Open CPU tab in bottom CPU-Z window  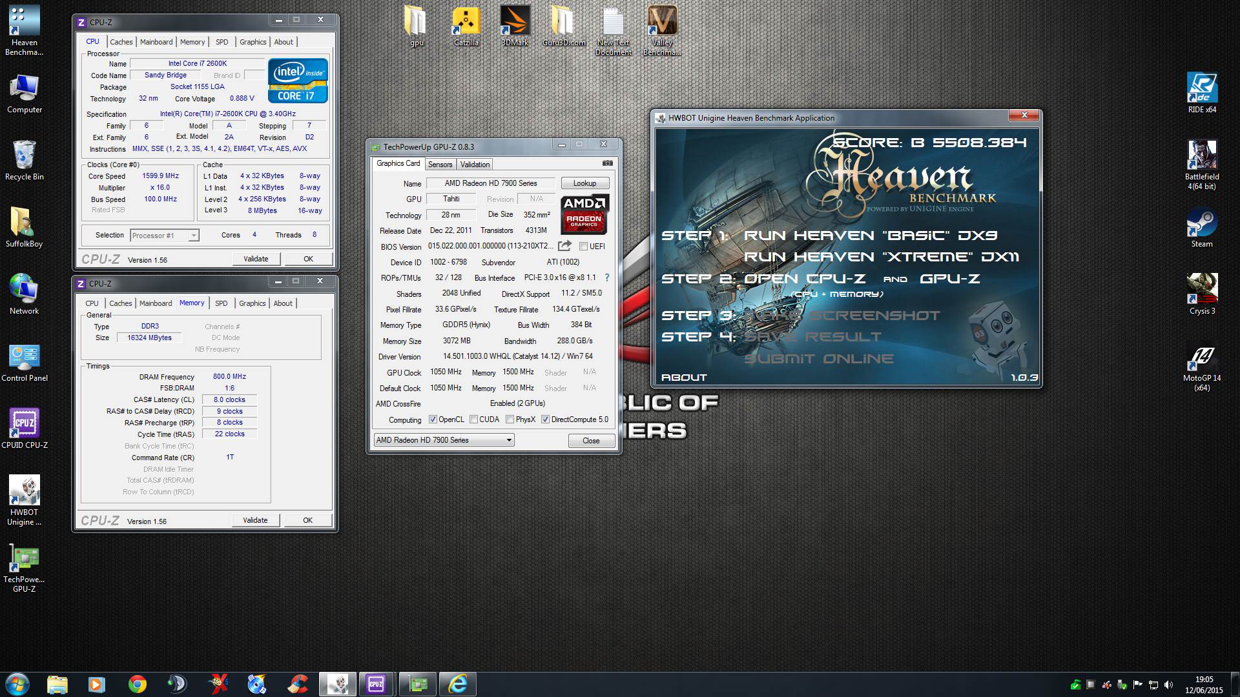click(92, 303)
